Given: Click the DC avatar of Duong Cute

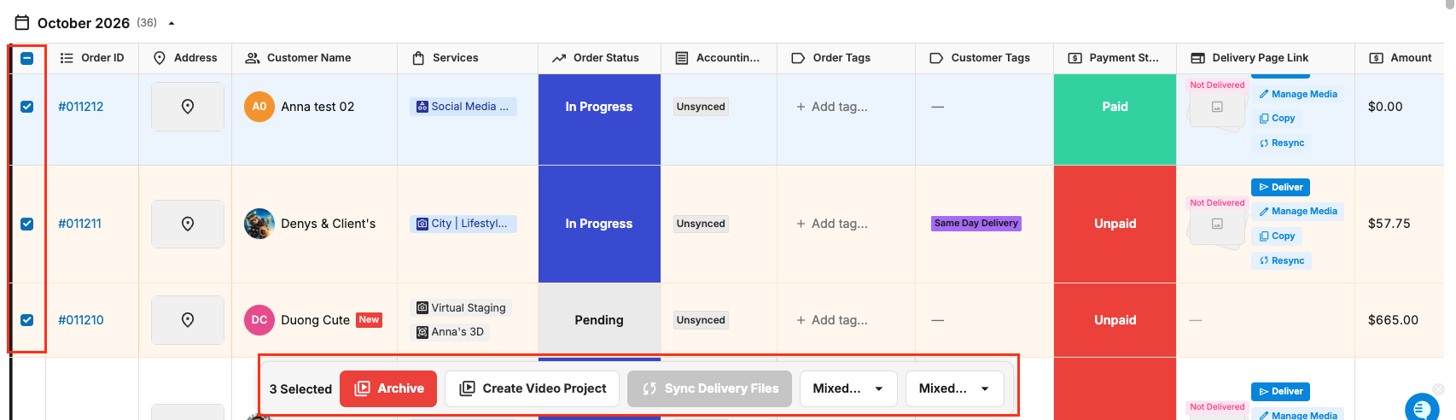Looking at the screenshot, I should [x=259, y=320].
